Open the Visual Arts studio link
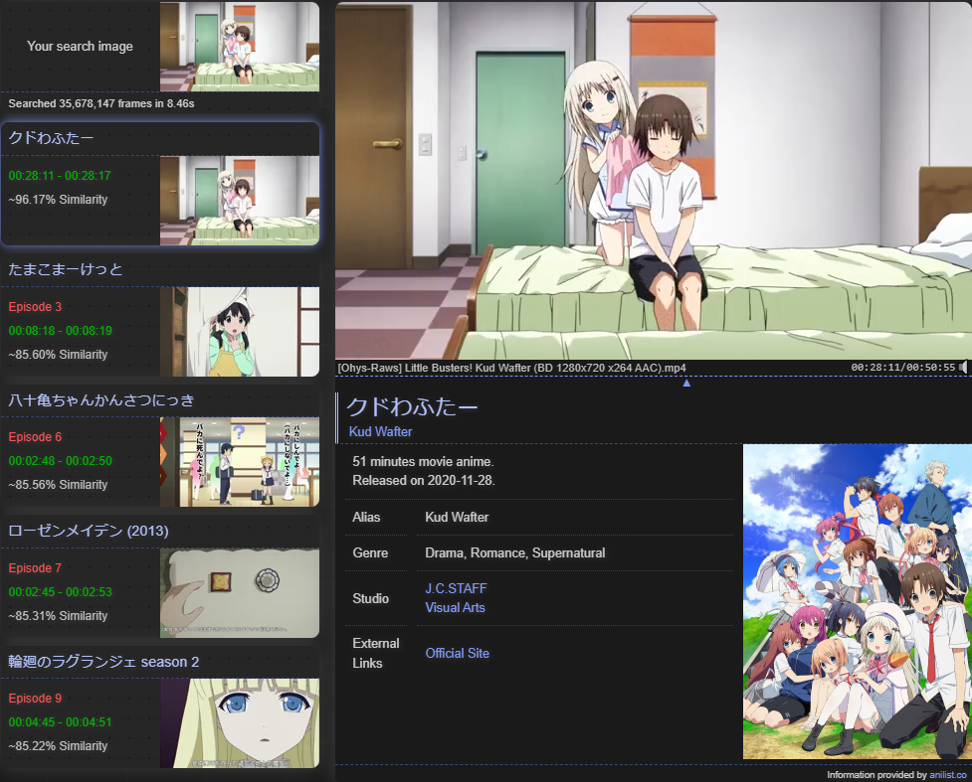 click(x=455, y=607)
